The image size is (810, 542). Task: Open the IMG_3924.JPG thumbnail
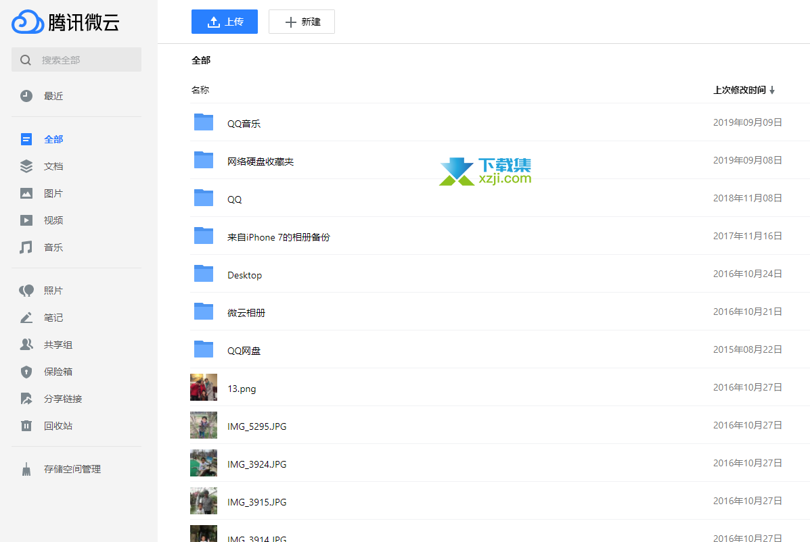(204, 463)
